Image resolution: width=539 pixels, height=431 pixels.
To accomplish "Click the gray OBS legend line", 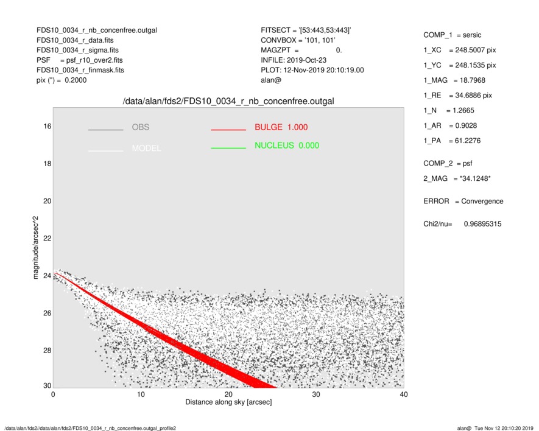I will pos(105,130).
